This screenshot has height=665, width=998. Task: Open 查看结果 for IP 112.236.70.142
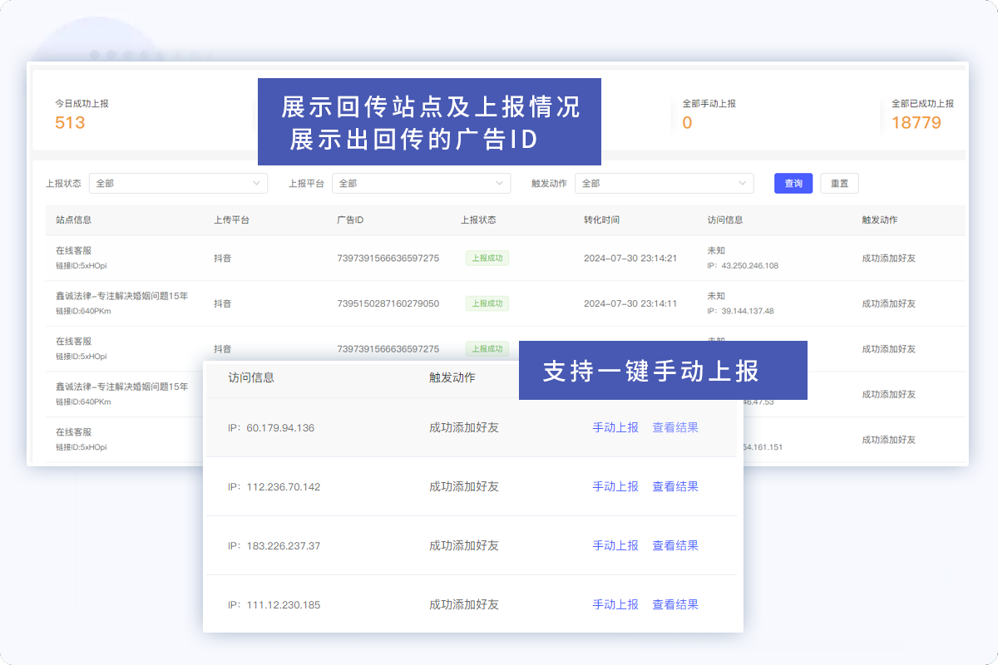(675, 486)
